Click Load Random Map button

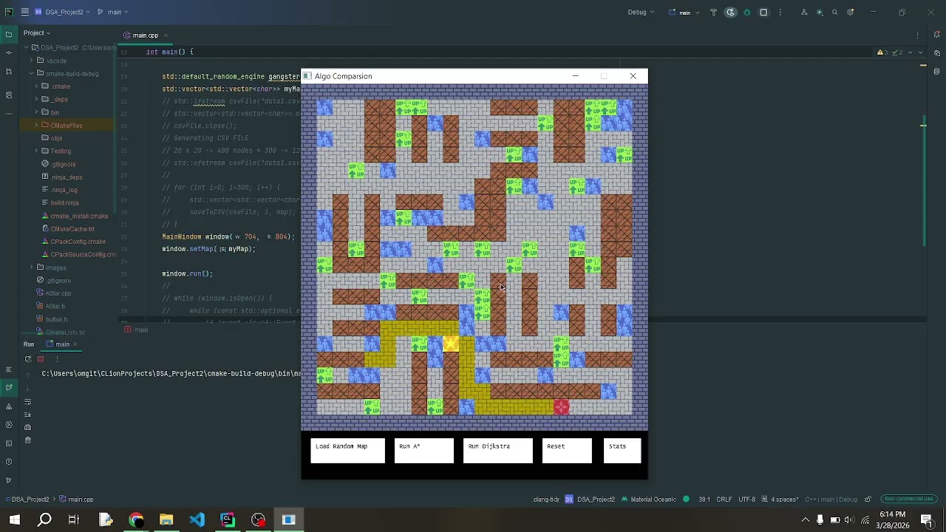347,451
